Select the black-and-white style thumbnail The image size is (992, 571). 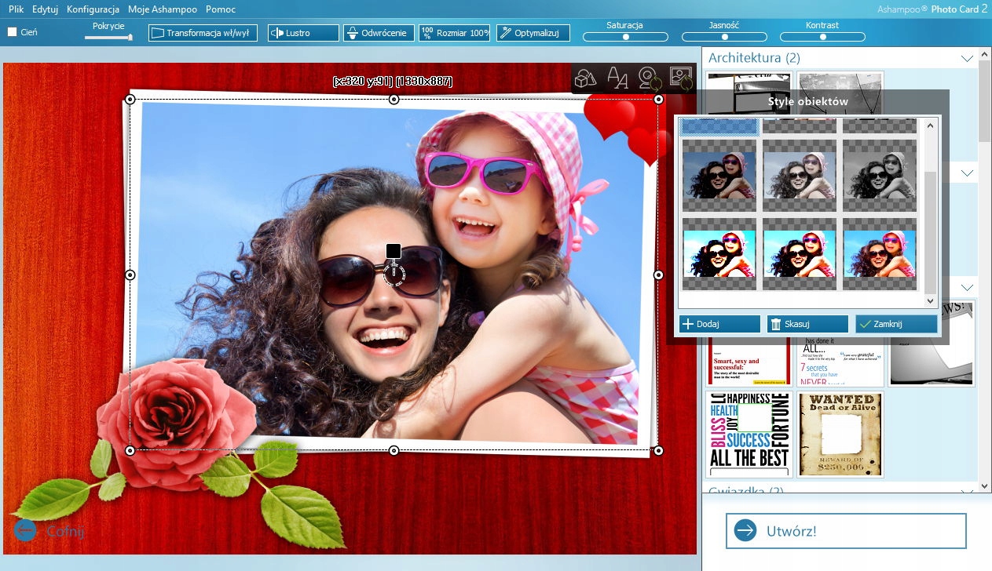(880, 176)
